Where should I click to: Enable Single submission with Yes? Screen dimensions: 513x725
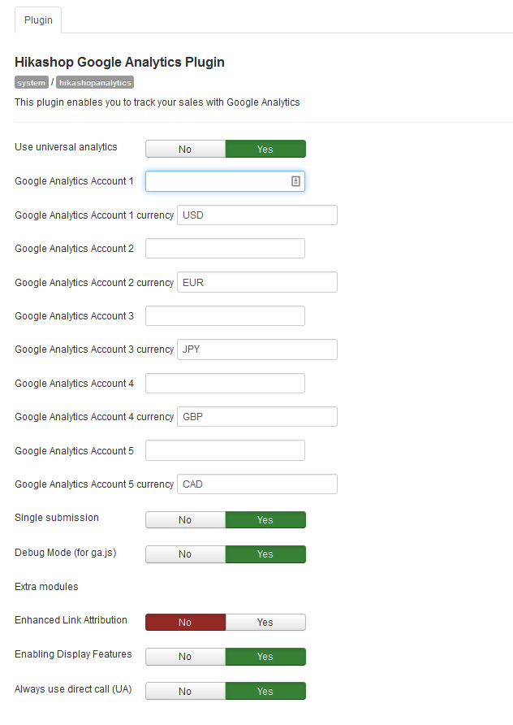pos(265,520)
